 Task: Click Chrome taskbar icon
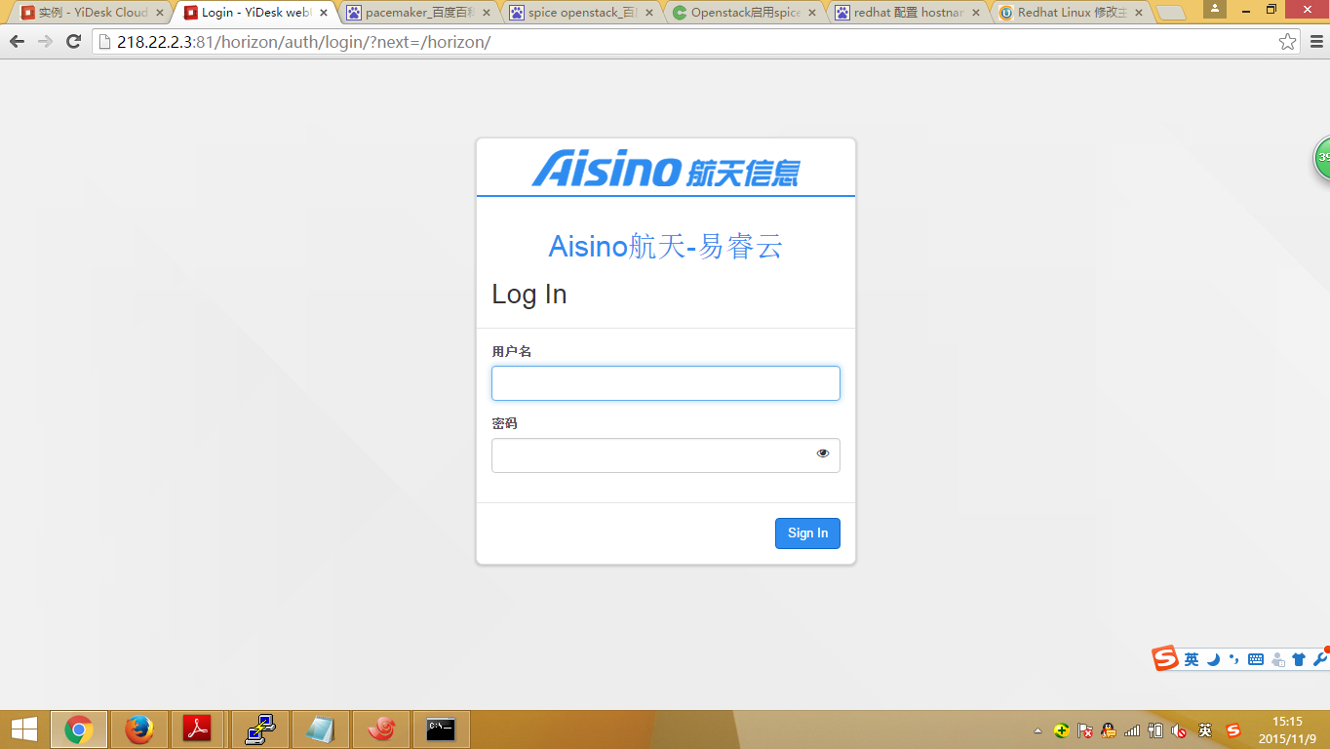(x=79, y=729)
